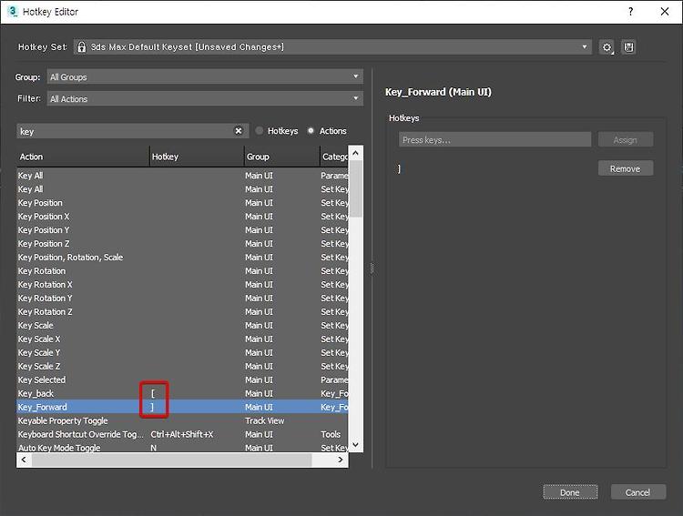The height and width of the screenshot is (516, 683).
Task: Click the horizontal scrollbar thumb of action list
Action: tap(171, 460)
